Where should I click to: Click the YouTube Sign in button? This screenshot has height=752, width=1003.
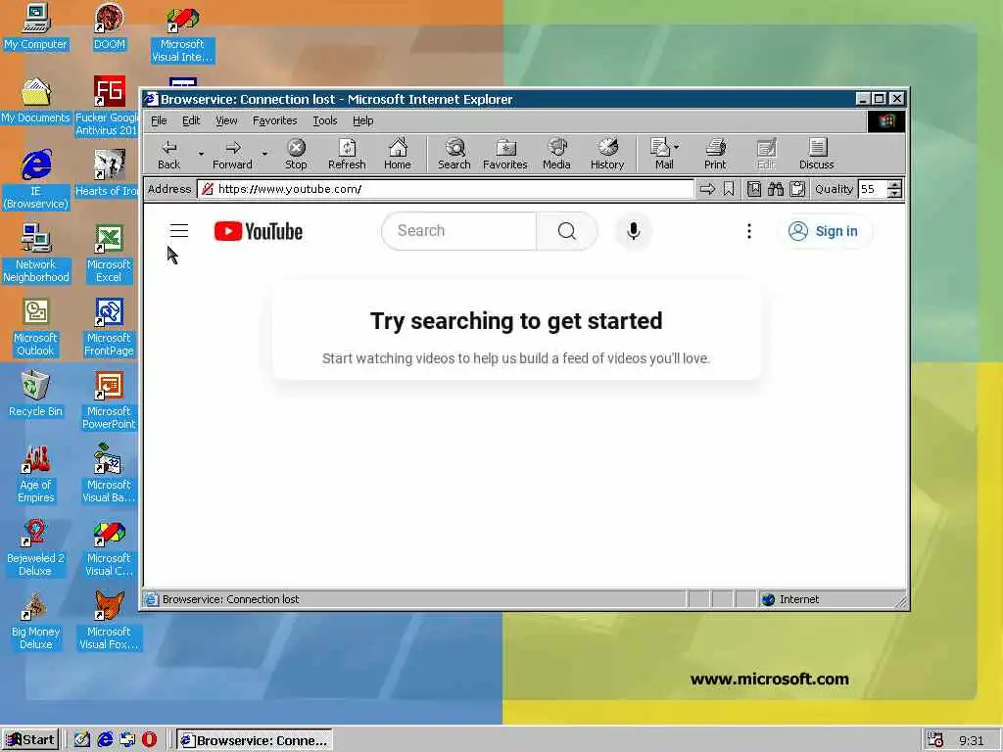coord(824,231)
